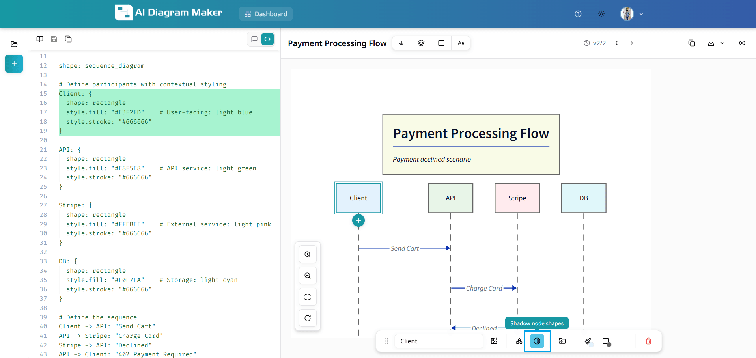This screenshot has width=756, height=358.
Task: Toggle shadow on node shapes
Action: pyautogui.click(x=537, y=341)
